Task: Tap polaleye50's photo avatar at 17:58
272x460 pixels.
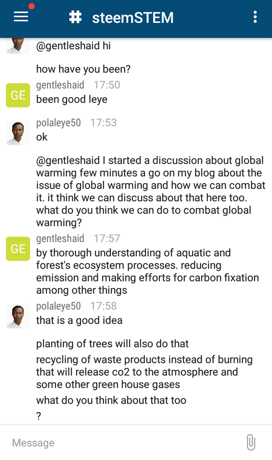Action: pos(18,316)
